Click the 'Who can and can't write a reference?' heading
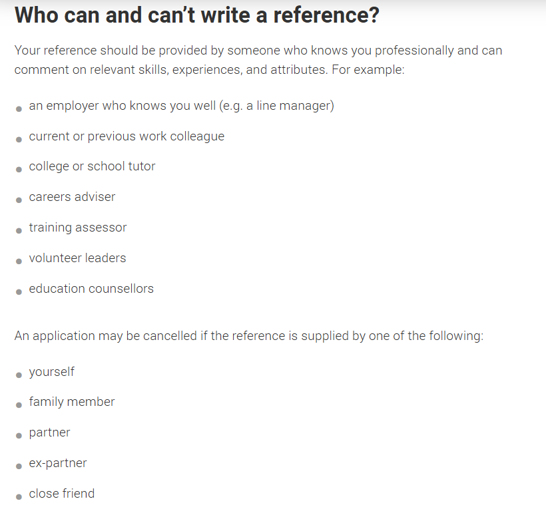Viewport: 546px width, 513px height. pos(196,15)
